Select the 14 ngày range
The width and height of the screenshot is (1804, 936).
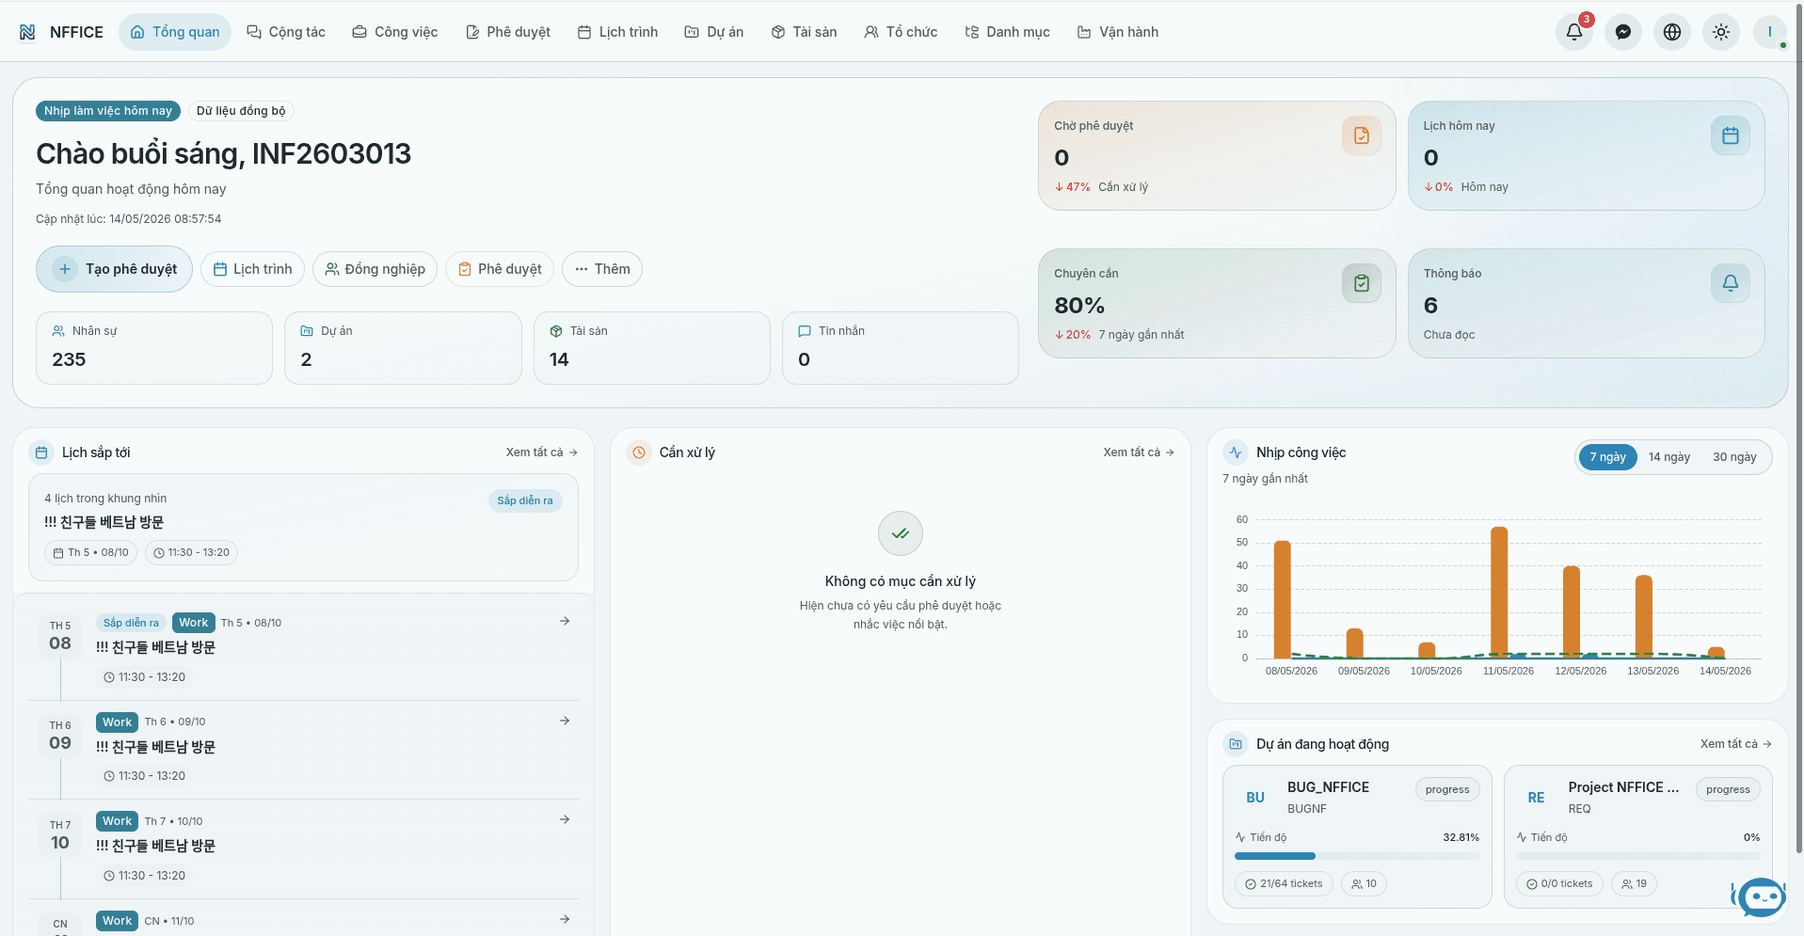pos(1669,457)
